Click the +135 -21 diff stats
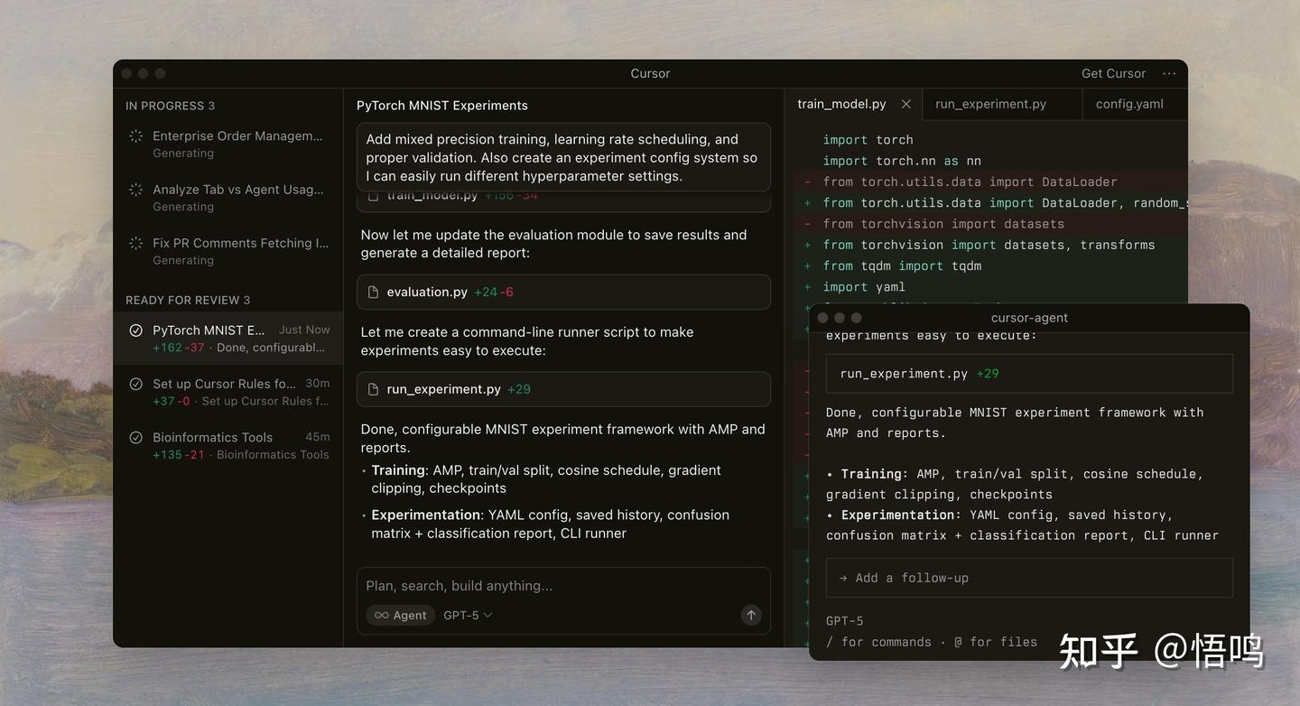This screenshot has width=1300, height=706. coord(178,455)
